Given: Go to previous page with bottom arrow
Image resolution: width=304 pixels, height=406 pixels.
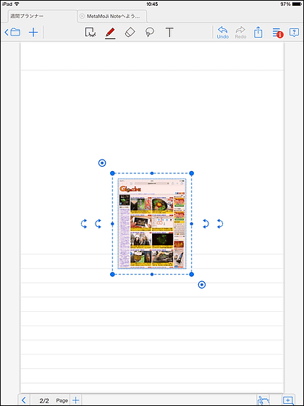Looking at the screenshot, I should (24, 400).
